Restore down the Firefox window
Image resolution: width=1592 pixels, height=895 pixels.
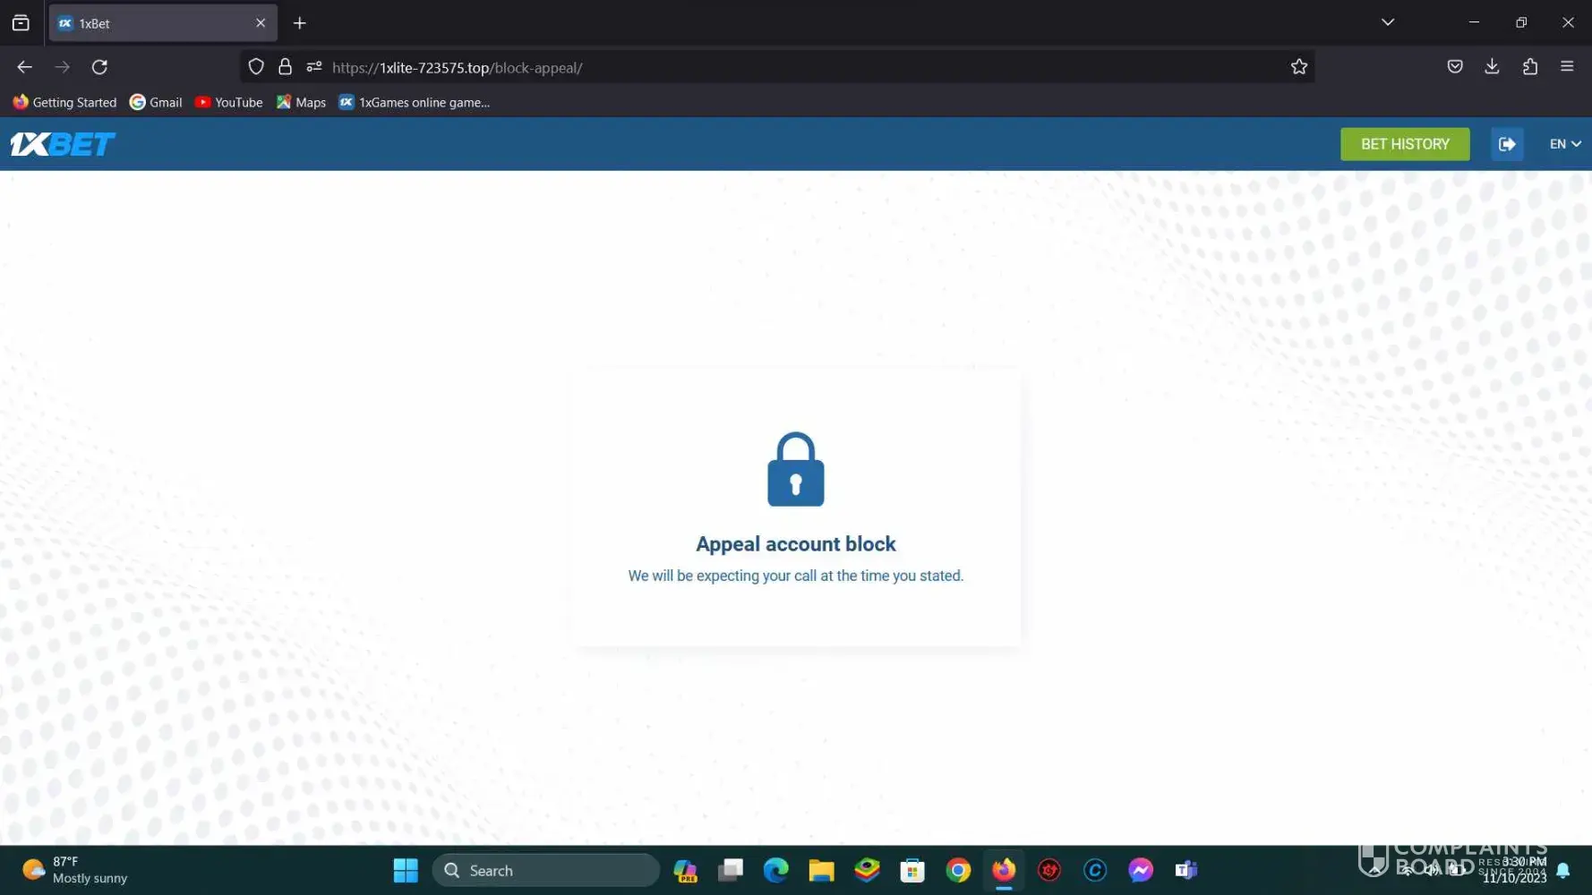(x=1521, y=22)
